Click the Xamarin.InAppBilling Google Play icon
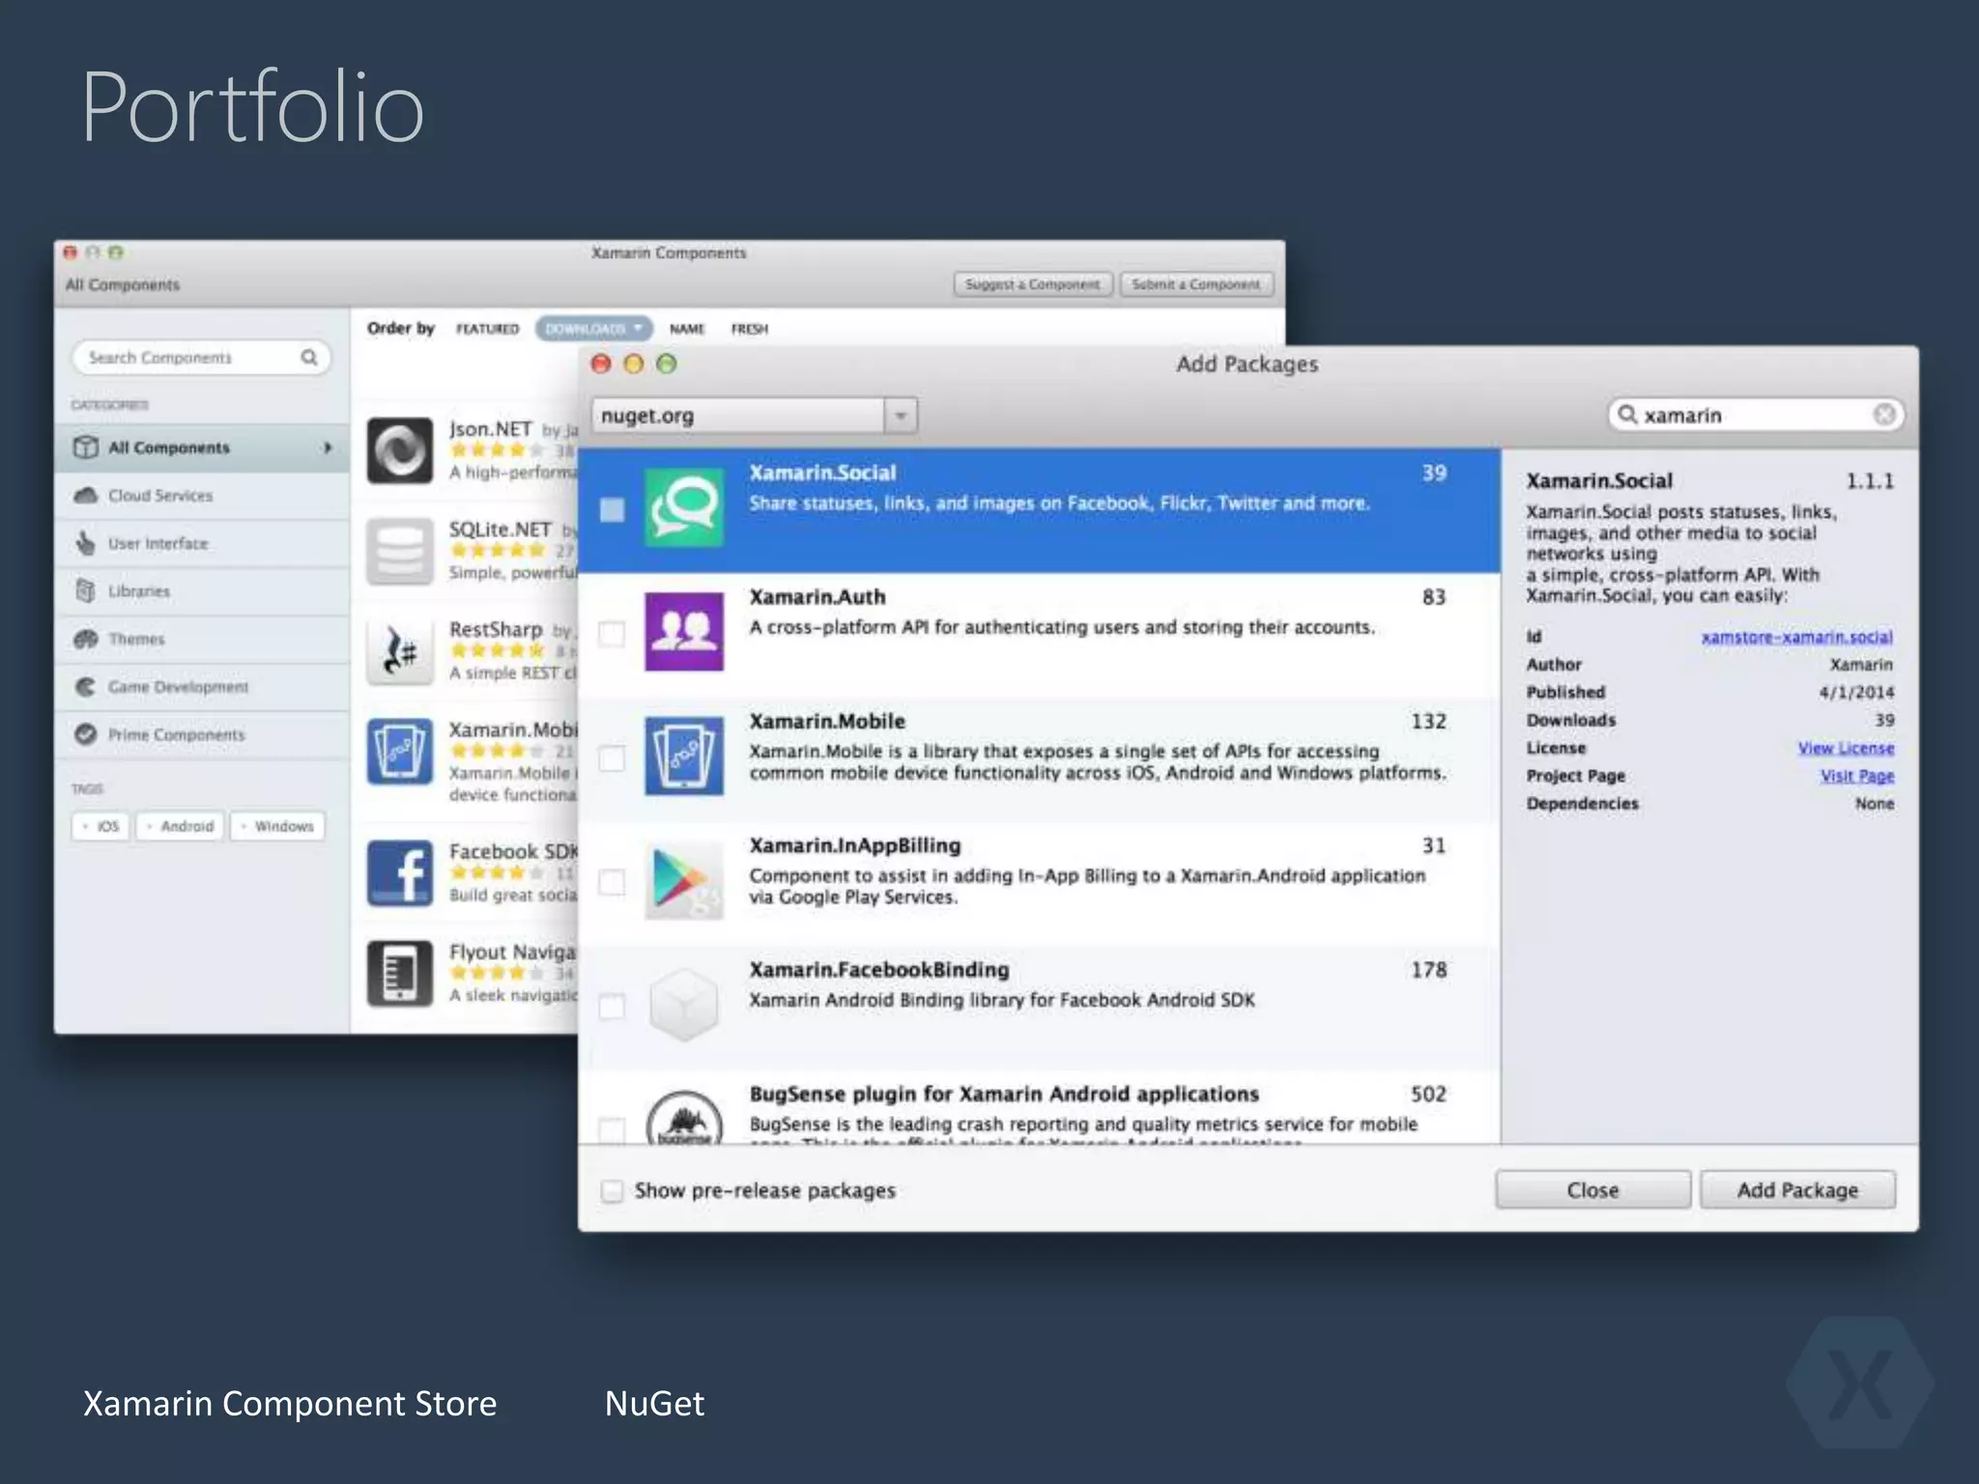This screenshot has height=1484, width=1979. tap(684, 880)
